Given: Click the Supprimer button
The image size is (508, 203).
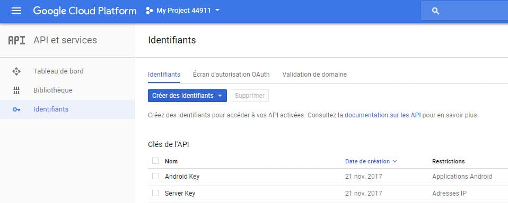Looking at the screenshot, I should (250, 96).
